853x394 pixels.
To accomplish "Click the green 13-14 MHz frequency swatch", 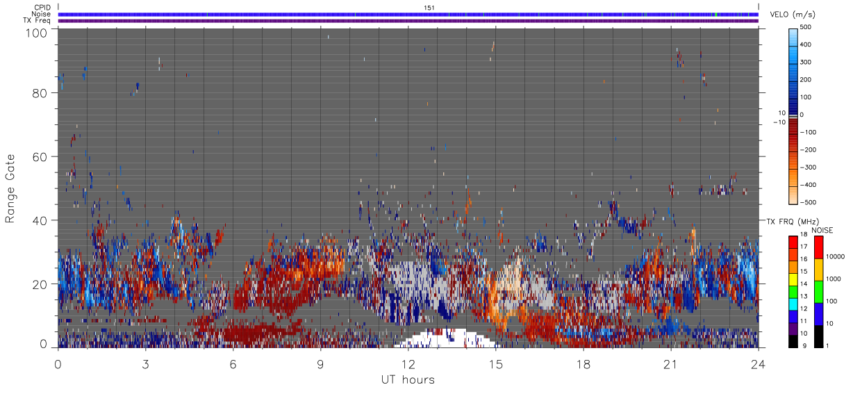I will pyautogui.click(x=793, y=290).
